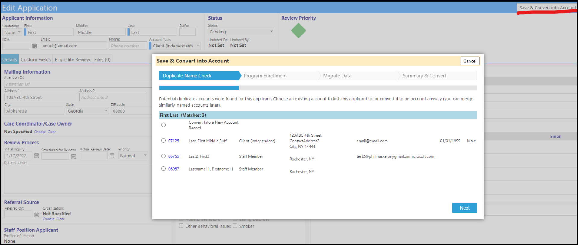The width and height of the screenshot is (578, 245).
Task: Clear the Referral Source organization
Action: (x=60, y=219)
